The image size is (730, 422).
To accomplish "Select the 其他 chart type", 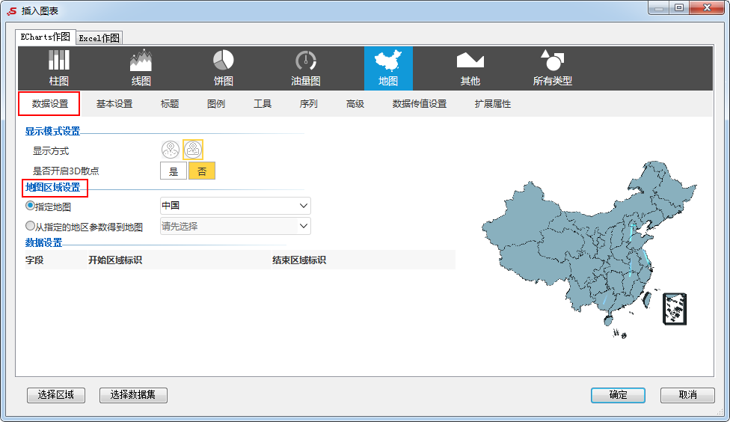I will (x=470, y=68).
